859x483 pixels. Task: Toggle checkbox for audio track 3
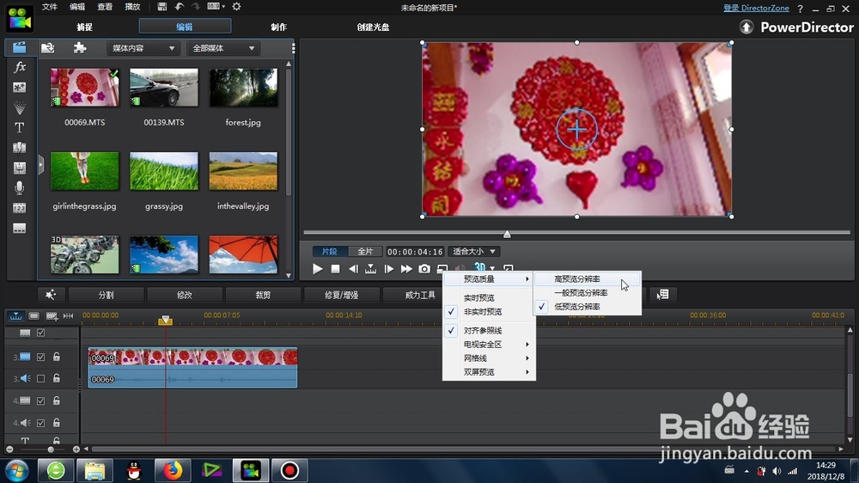40,378
